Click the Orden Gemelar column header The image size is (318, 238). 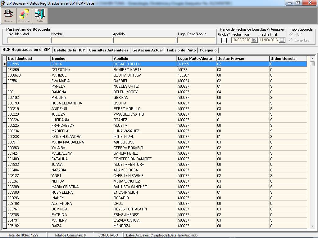pos(288,59)
